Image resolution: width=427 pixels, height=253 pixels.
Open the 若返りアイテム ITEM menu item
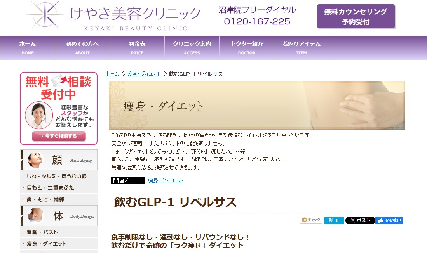(x=302, y=48)
